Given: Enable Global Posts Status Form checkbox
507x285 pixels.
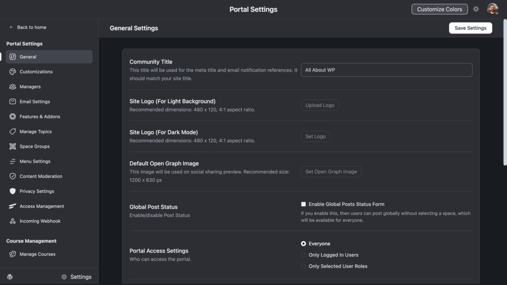Looking at the screenshot, I should 304,204.
